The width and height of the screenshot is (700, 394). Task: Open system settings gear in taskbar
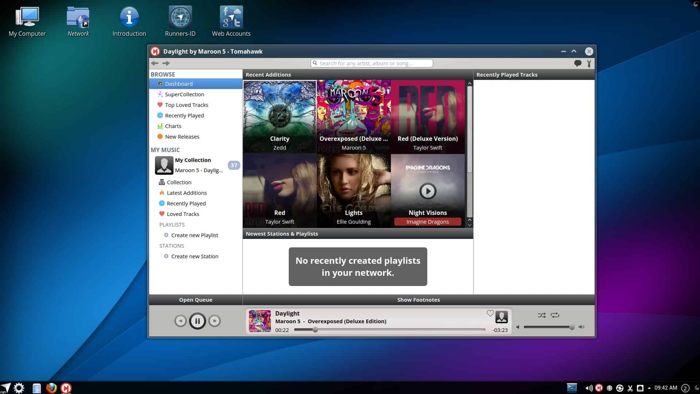(x=19, y=388)
